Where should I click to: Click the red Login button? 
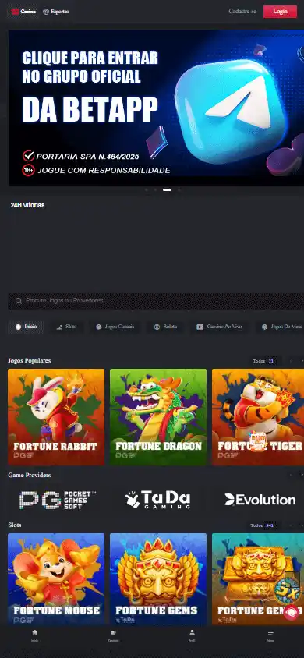280,12
